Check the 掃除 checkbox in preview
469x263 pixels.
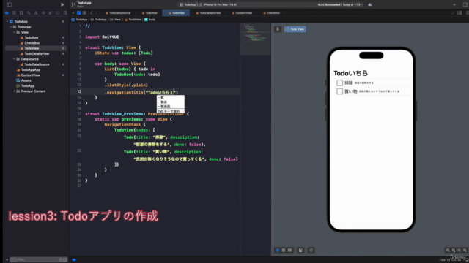[x=339, y=83]
